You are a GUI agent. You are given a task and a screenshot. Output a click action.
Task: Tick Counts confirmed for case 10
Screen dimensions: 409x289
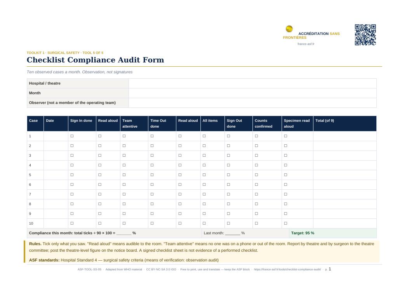coord(256,223)
